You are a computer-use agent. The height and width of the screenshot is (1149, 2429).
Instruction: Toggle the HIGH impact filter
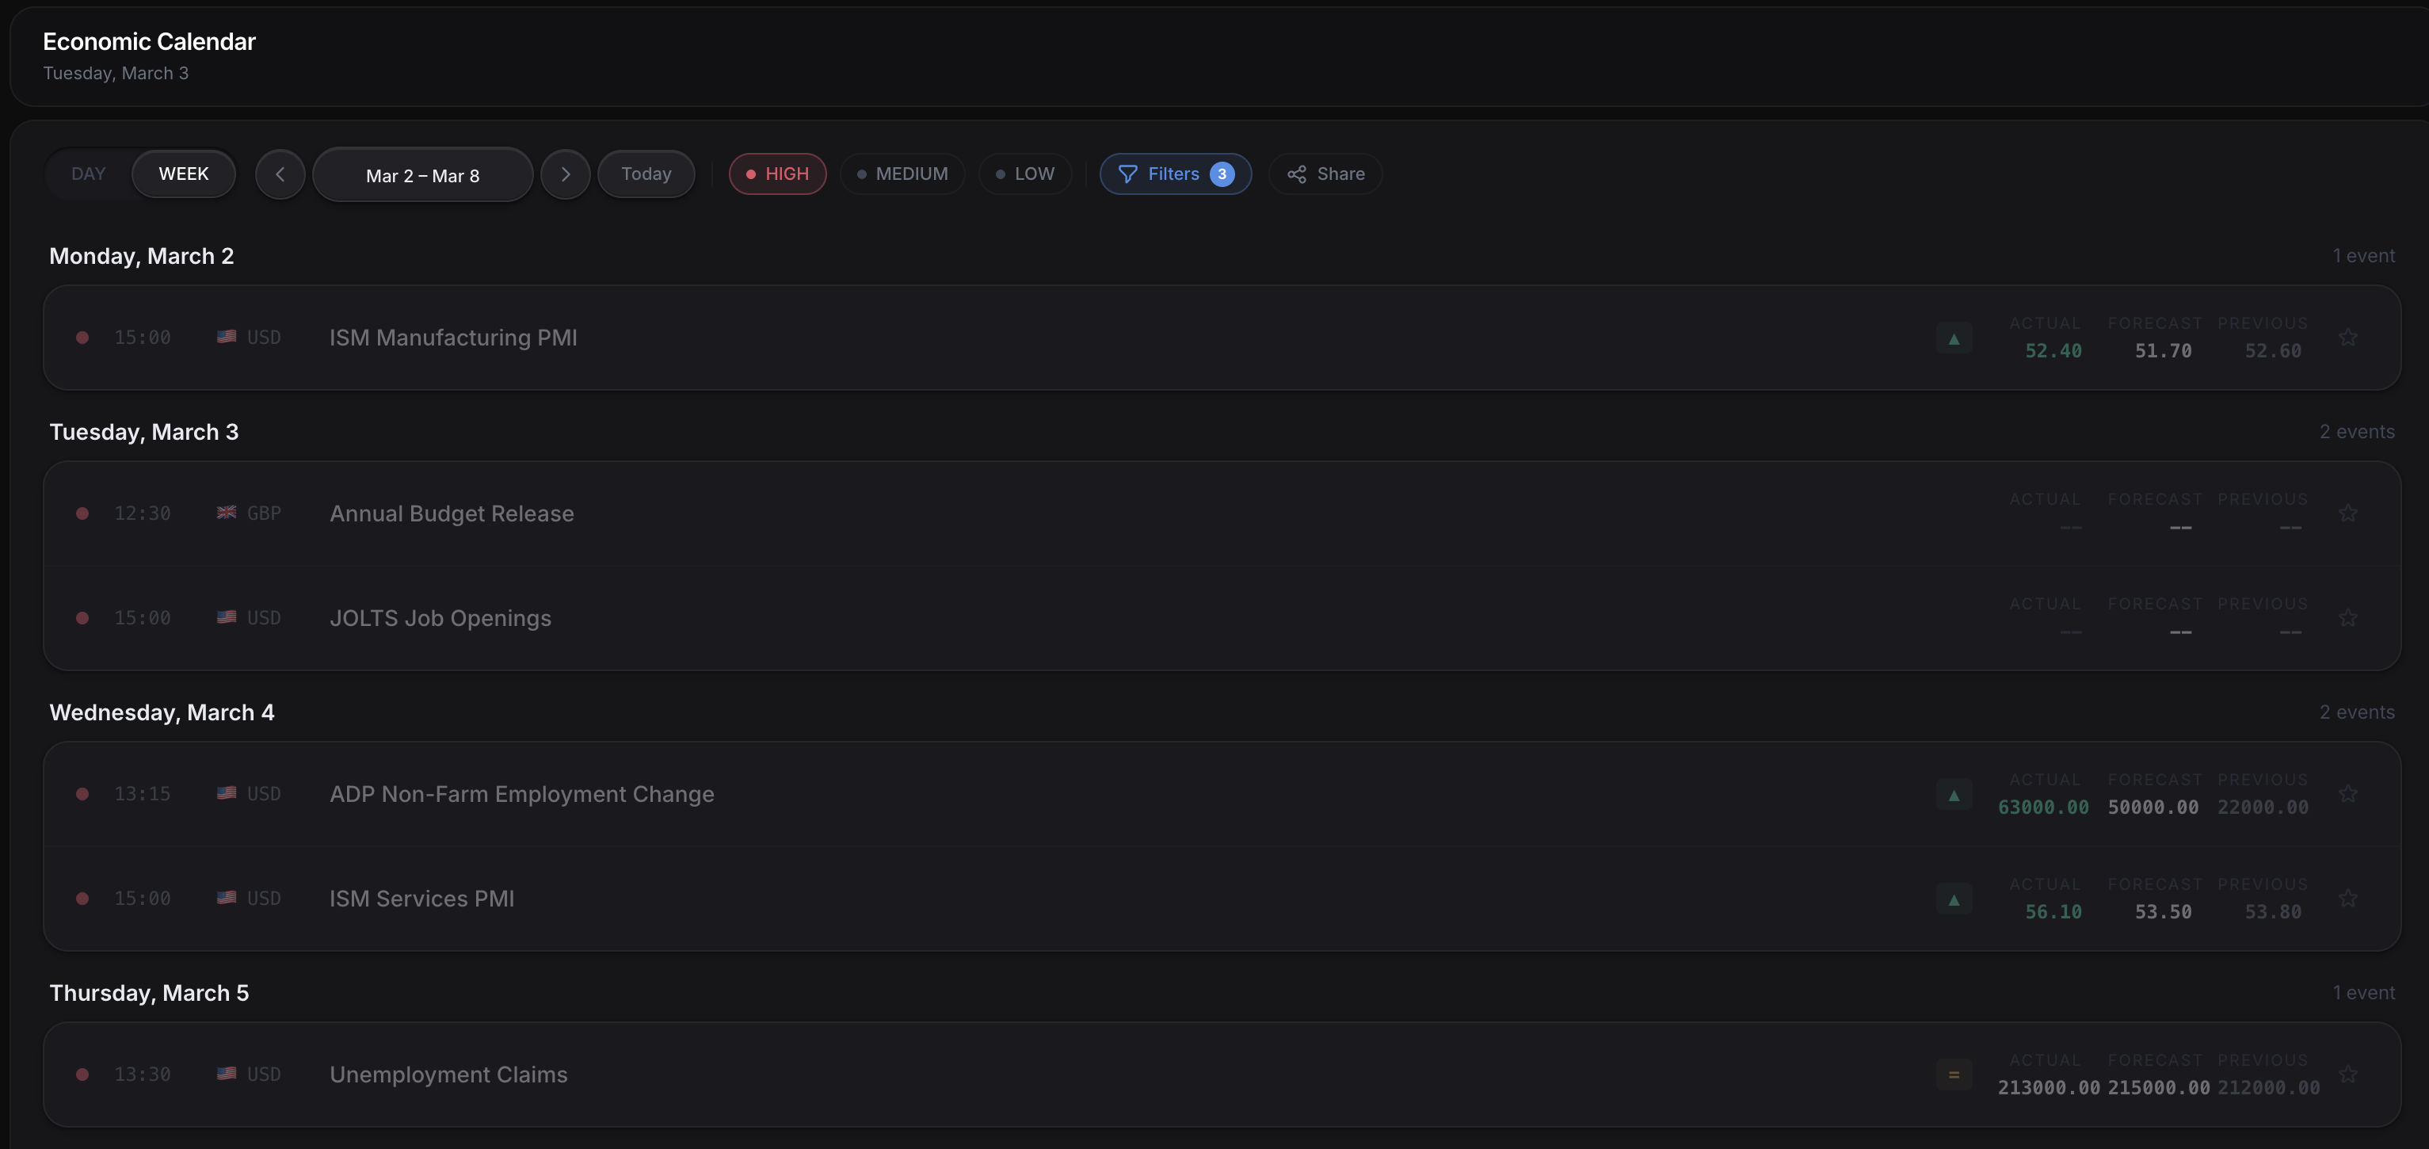[x=777, y=174]
